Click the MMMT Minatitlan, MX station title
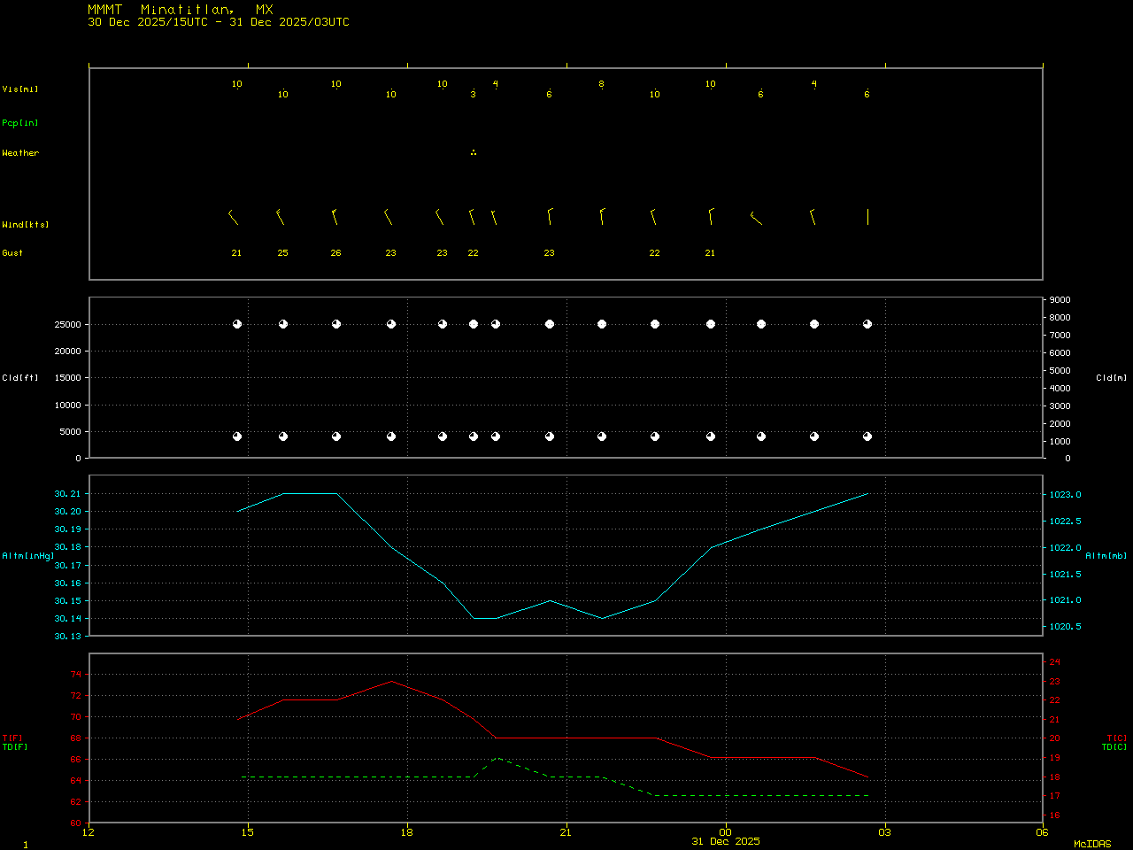This screenshot has width=1133, height=850. tap(181, 10)
